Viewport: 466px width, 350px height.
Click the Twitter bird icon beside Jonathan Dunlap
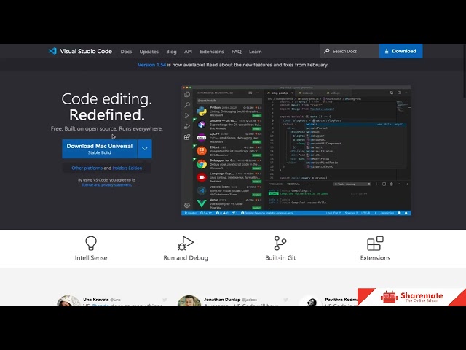pyautogui.click(x=285, y=300)
